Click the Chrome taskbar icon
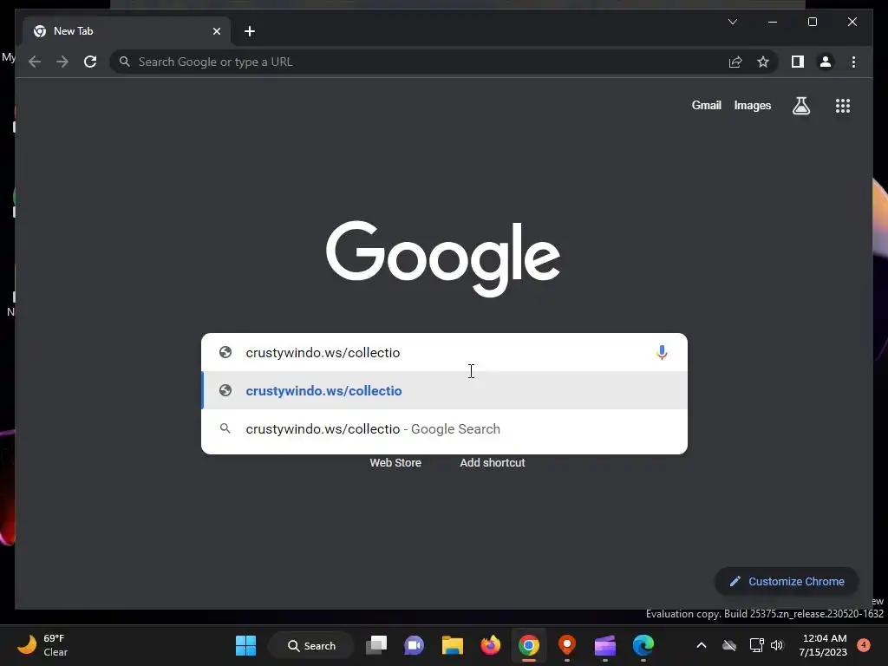The image size is (888, 666). click(528, 645)
